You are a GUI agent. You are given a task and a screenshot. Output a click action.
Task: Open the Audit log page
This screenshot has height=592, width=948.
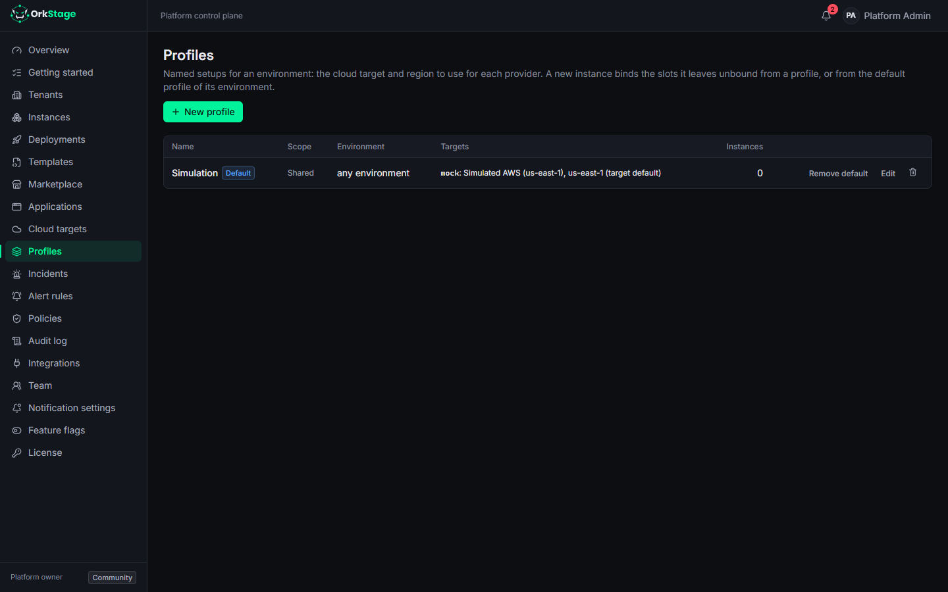pyautogui.click(x=73, y=341)
